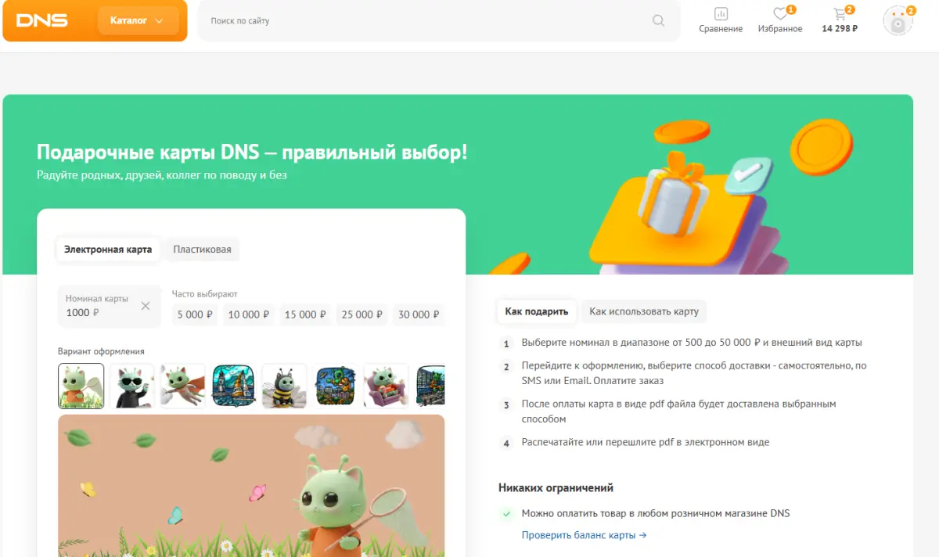This screenshot has width=939, height=557.
Task: Choose the 15 000 ₽ nominal
Action: tap(305, 314)
